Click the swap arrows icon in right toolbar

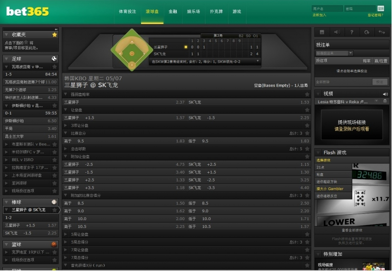pyautogui.click(x=382, y=32)
